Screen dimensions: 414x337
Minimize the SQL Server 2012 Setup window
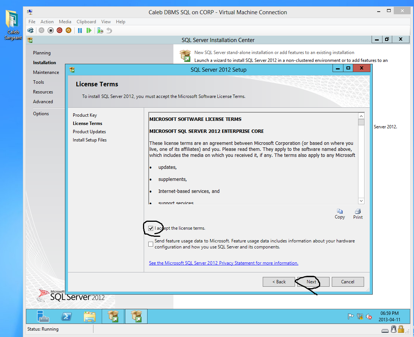click(x=338, y=68)
